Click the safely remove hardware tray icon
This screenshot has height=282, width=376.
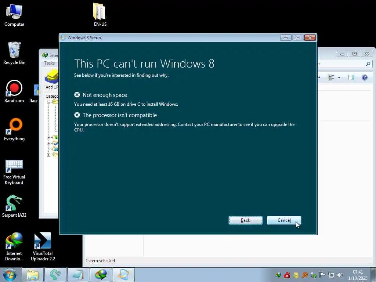[314, 275]
